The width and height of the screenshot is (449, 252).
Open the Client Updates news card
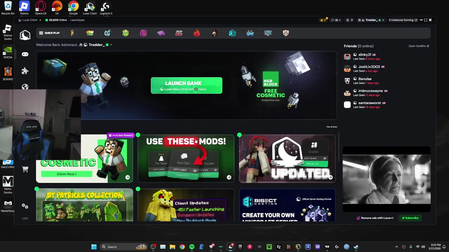(186, 205)
